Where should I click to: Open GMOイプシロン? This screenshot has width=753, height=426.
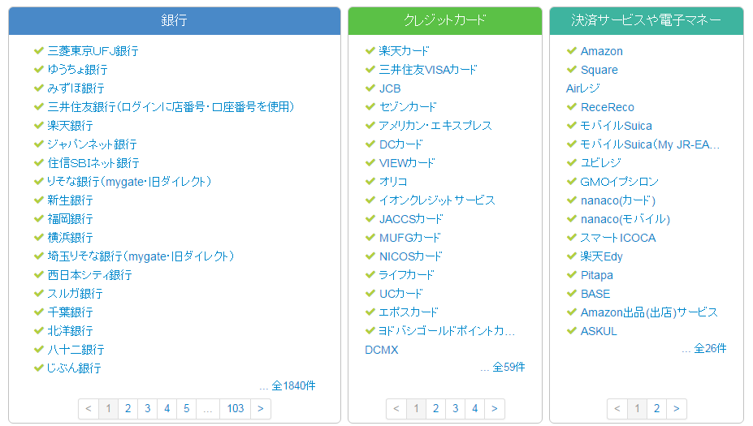619,183
